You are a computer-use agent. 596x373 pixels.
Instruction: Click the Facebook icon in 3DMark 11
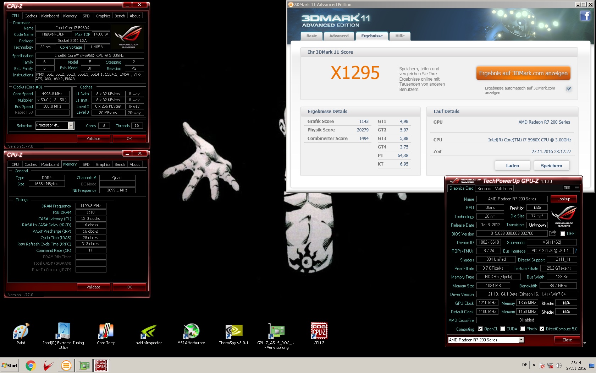point(585,16)
